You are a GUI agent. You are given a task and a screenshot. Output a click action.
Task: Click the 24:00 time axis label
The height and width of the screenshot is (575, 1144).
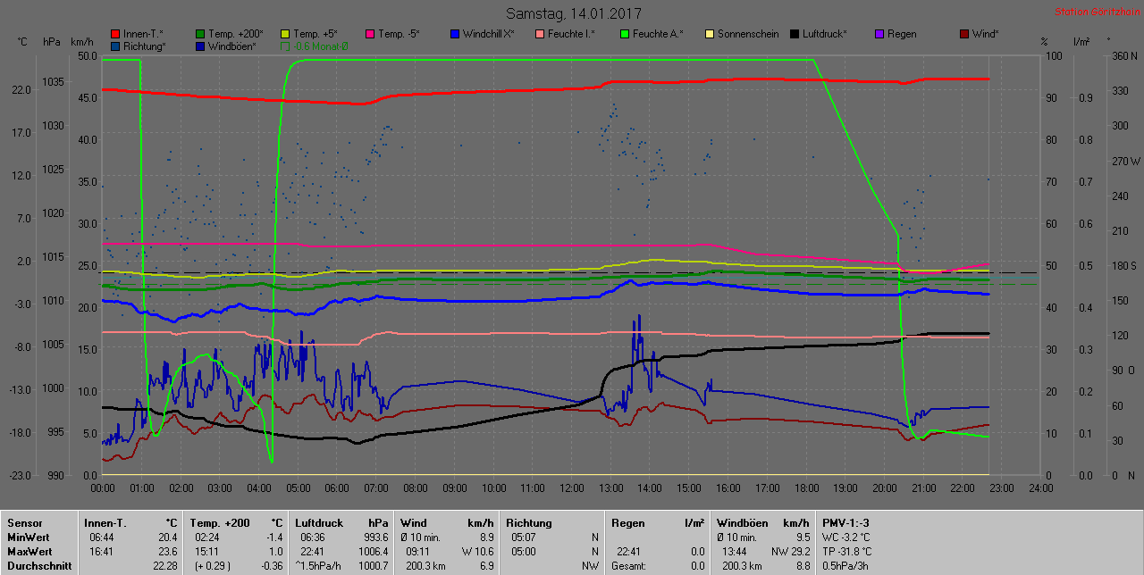click(x=1040, y=488)
